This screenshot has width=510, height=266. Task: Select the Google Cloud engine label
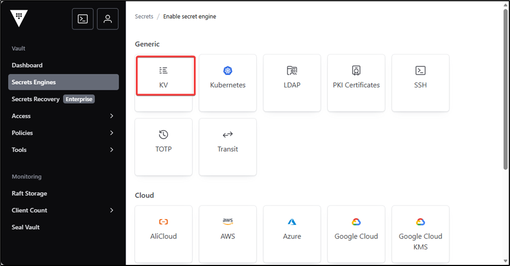click(356, 236)
